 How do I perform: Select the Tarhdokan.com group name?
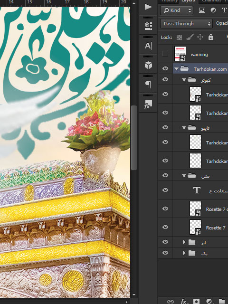click(x=210, y=69)
